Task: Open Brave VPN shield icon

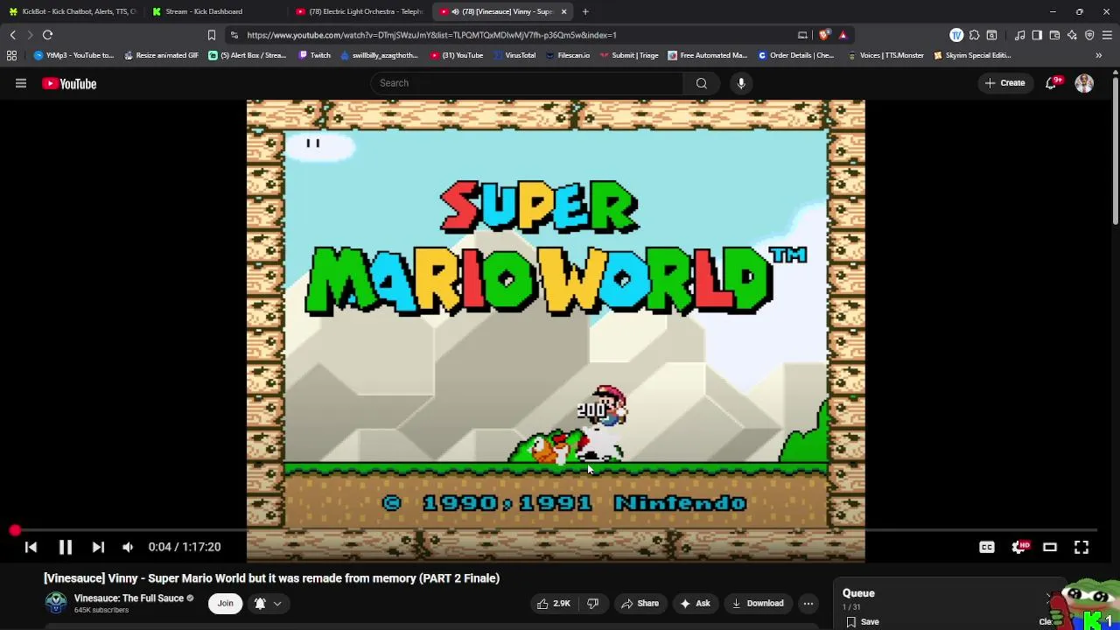Action: click(x=1089, y=35)
